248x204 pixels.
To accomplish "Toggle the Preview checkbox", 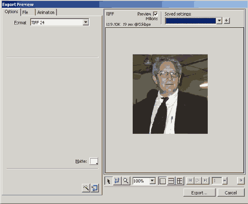I will coord(156,14).
